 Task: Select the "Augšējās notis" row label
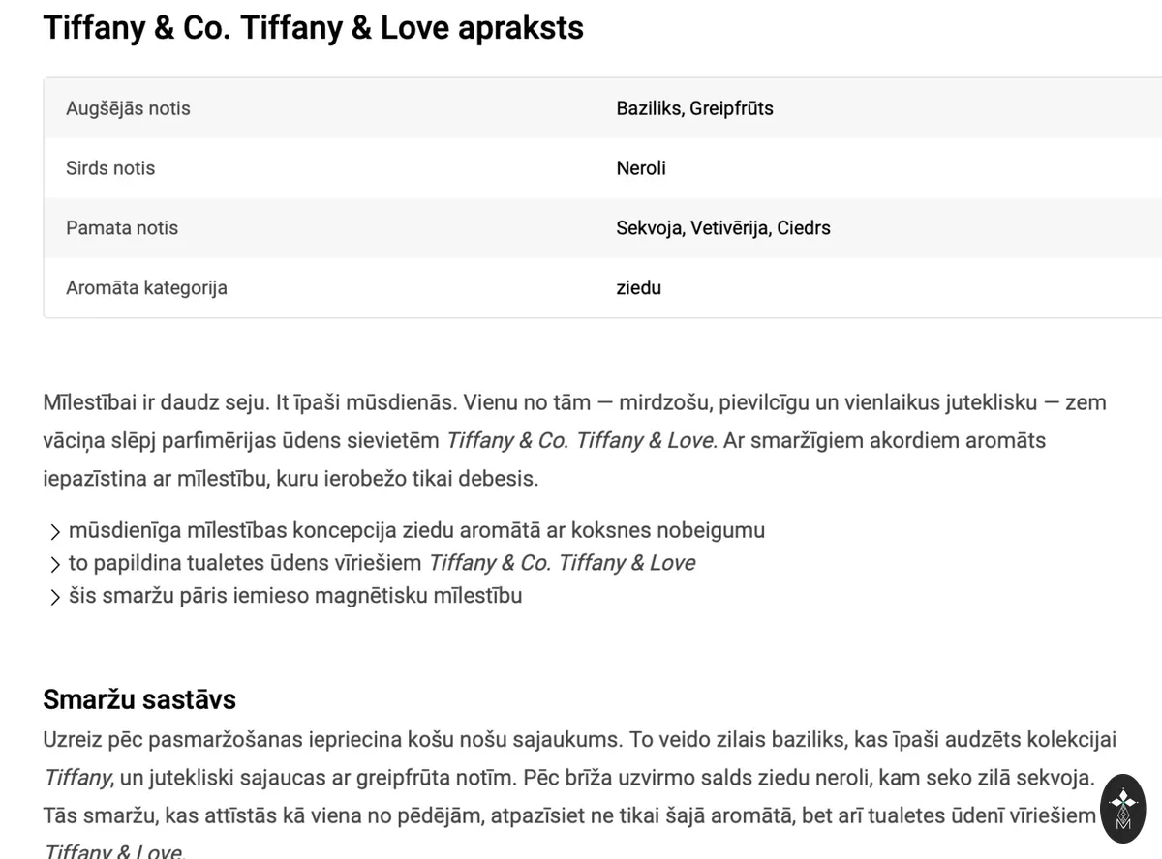coord(128,108)
